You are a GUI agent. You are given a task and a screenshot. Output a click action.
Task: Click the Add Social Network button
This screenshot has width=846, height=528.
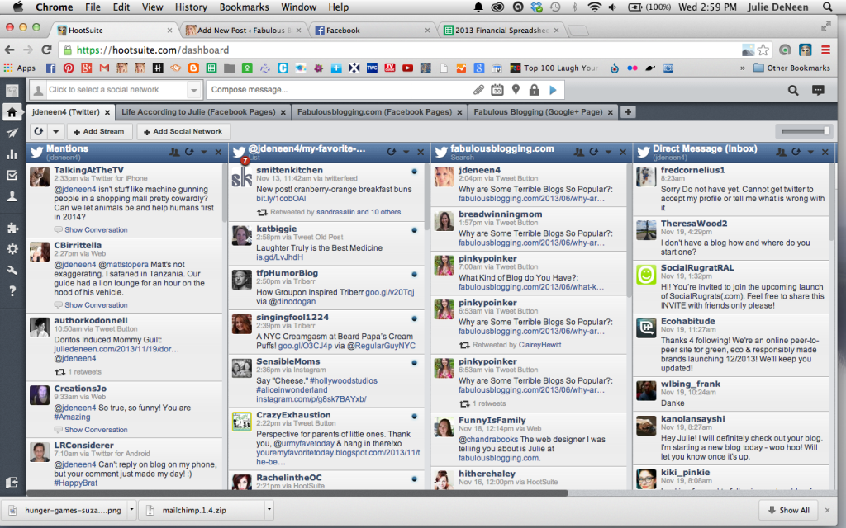click(x=183, y=131)
